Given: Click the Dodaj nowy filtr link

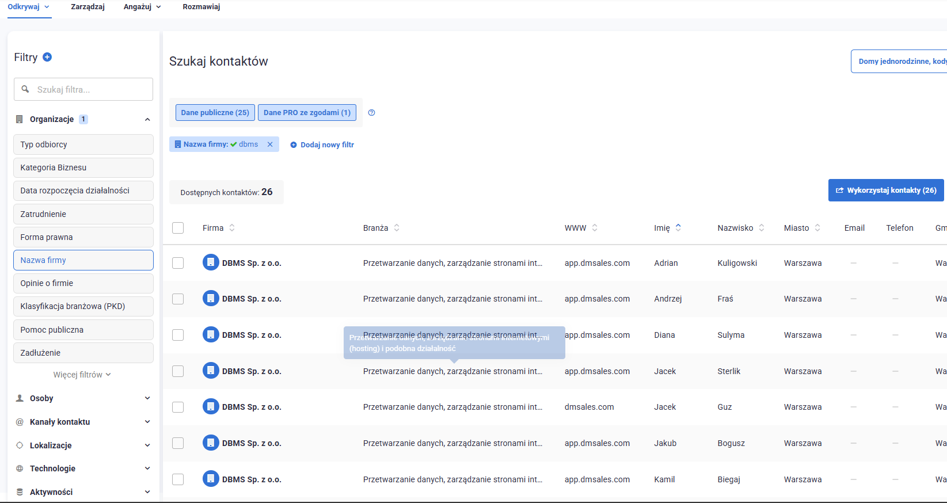Looking at the screenshot, I should [x=322, y=145].
